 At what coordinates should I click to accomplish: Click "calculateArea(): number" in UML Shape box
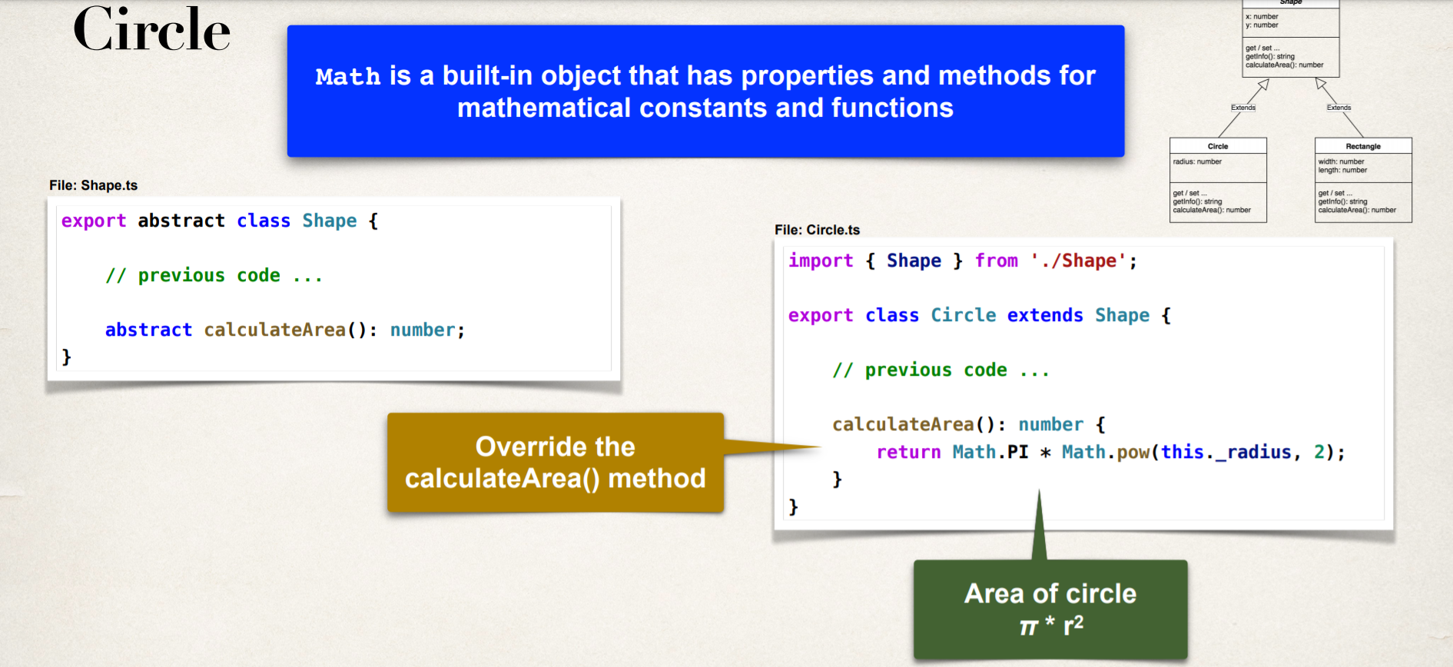[1284, 65]
